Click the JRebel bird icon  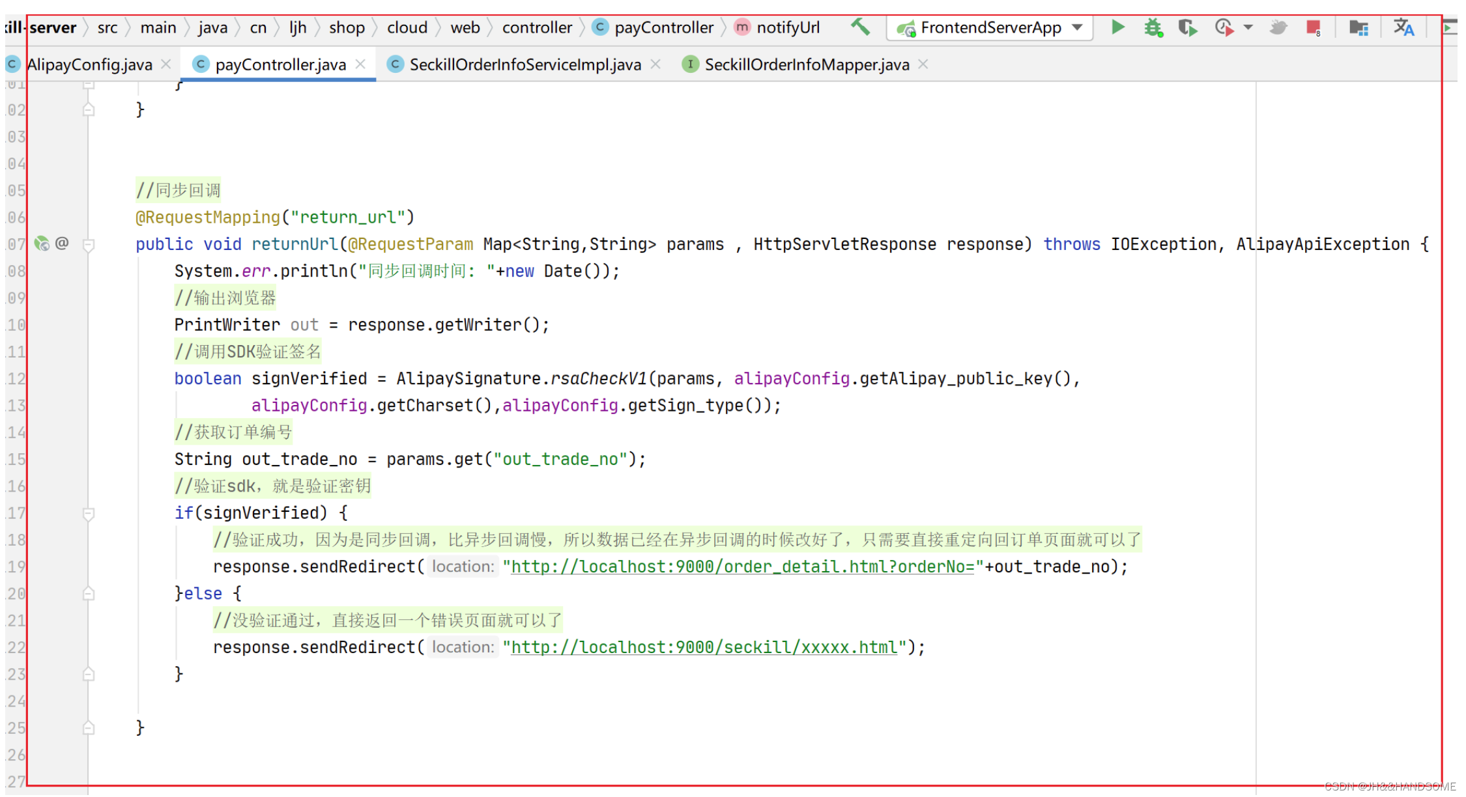pos(1278,28)
